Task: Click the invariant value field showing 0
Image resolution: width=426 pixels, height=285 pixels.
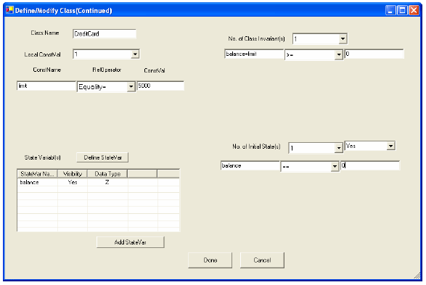Action: tap(374, 54)
